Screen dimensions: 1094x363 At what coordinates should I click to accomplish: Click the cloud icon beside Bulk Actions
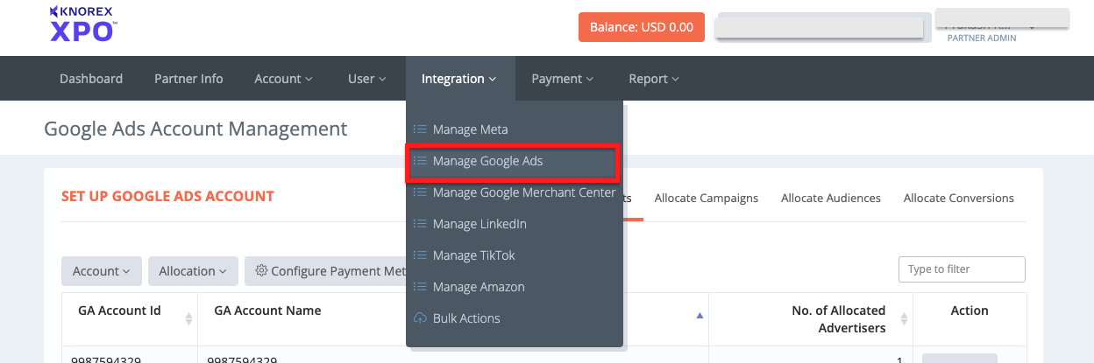(420, 318)
